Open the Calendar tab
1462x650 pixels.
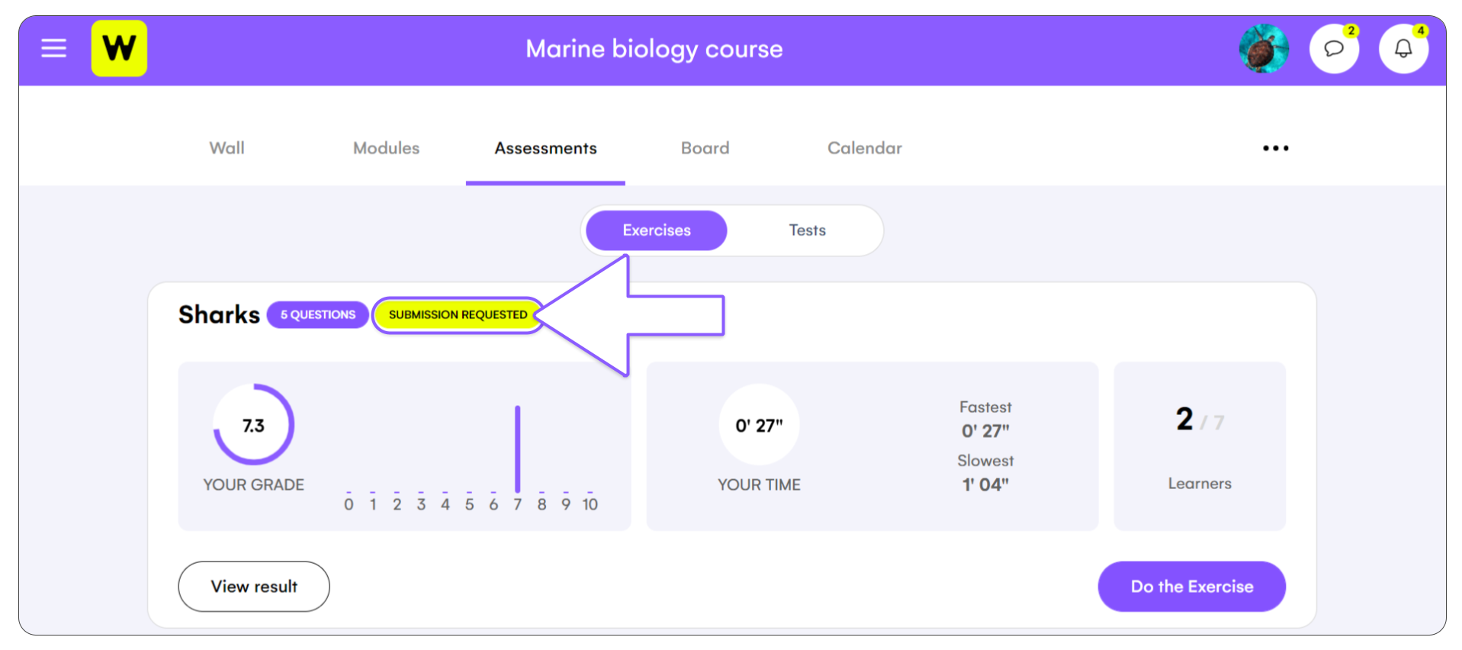point(864,148)
